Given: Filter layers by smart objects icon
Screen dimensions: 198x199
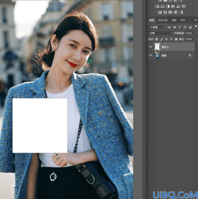Looking at the screenshot, I should 190,27.
